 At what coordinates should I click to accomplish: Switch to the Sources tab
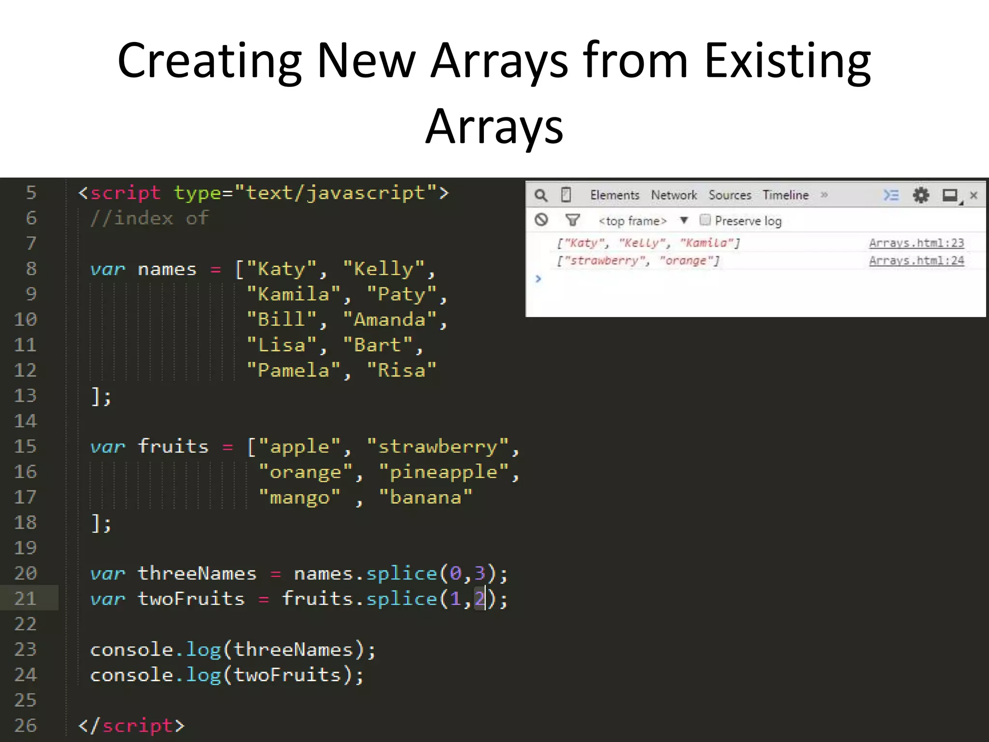click(x=730, y=195)
